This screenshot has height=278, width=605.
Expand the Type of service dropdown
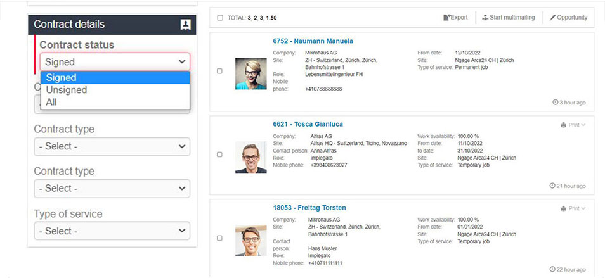point(112,231)
